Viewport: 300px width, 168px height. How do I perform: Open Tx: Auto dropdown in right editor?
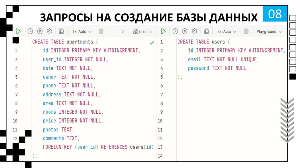pos(226,32)
